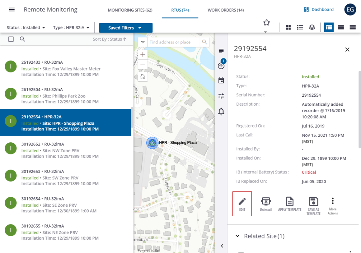The width and height of the screenshot is (361, 253).
Task: Click the wireless signal icon with badge 1
Action: (221, 65)
